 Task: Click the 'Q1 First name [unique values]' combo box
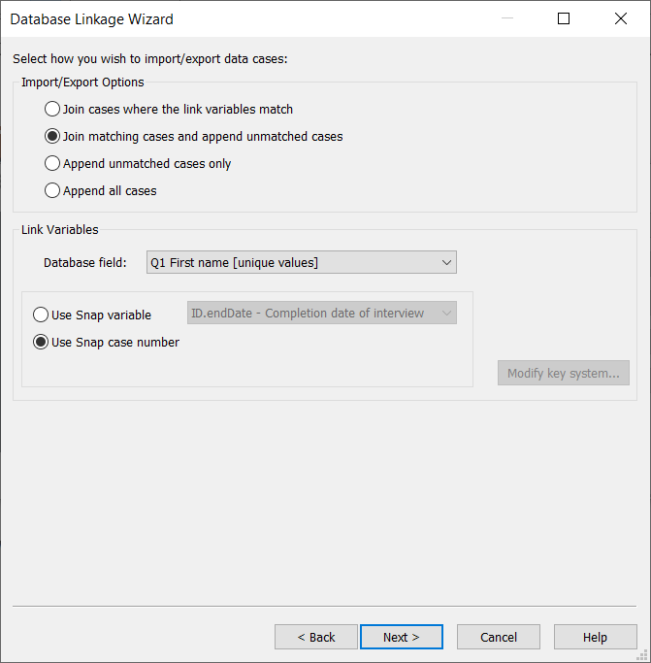click(302, 262)
